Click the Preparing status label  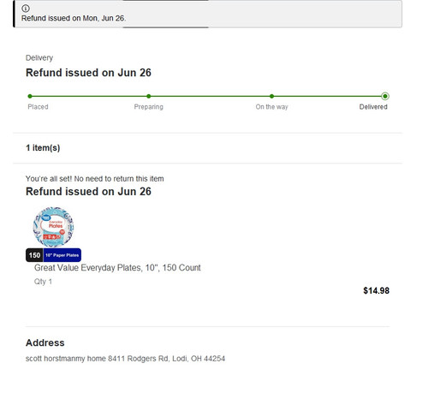click(149, 107)
